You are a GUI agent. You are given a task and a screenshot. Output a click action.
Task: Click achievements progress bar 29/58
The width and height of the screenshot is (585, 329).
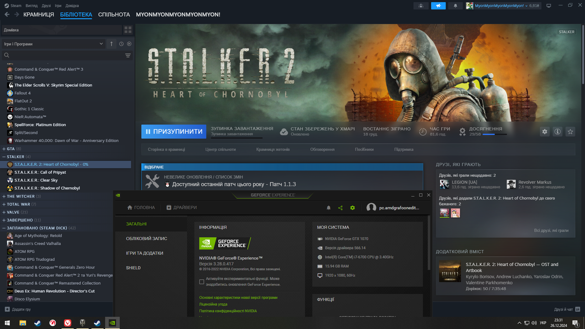click(495, 134)
